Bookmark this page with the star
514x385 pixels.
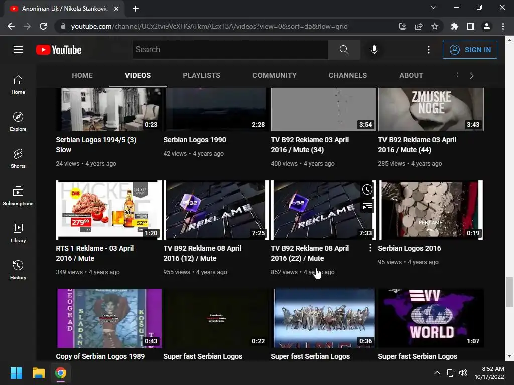434,26
